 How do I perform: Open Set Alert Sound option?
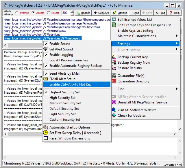77,49
